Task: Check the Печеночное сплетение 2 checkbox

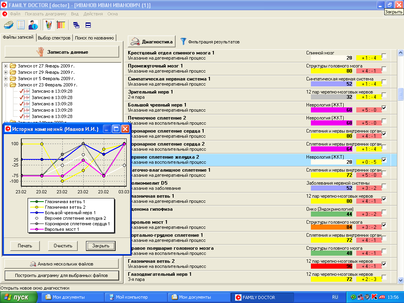Action: coord(384,121)
